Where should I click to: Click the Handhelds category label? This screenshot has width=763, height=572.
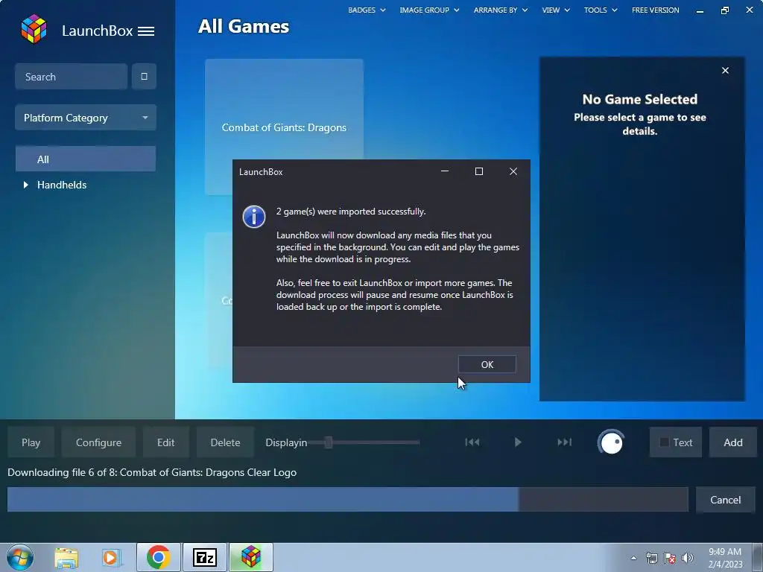pos(62,185)
